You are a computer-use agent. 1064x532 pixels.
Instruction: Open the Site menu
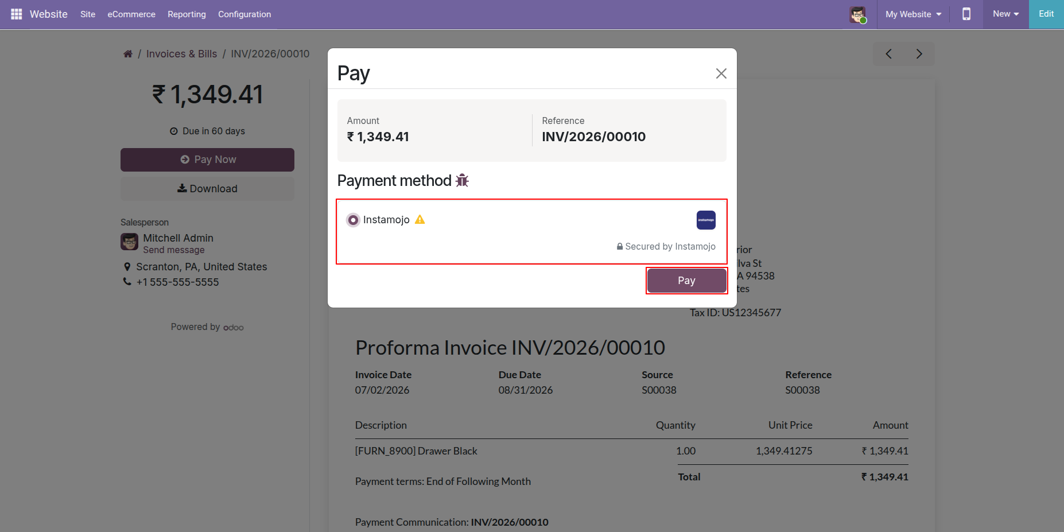pyautogui.click(x=88, y=14)
